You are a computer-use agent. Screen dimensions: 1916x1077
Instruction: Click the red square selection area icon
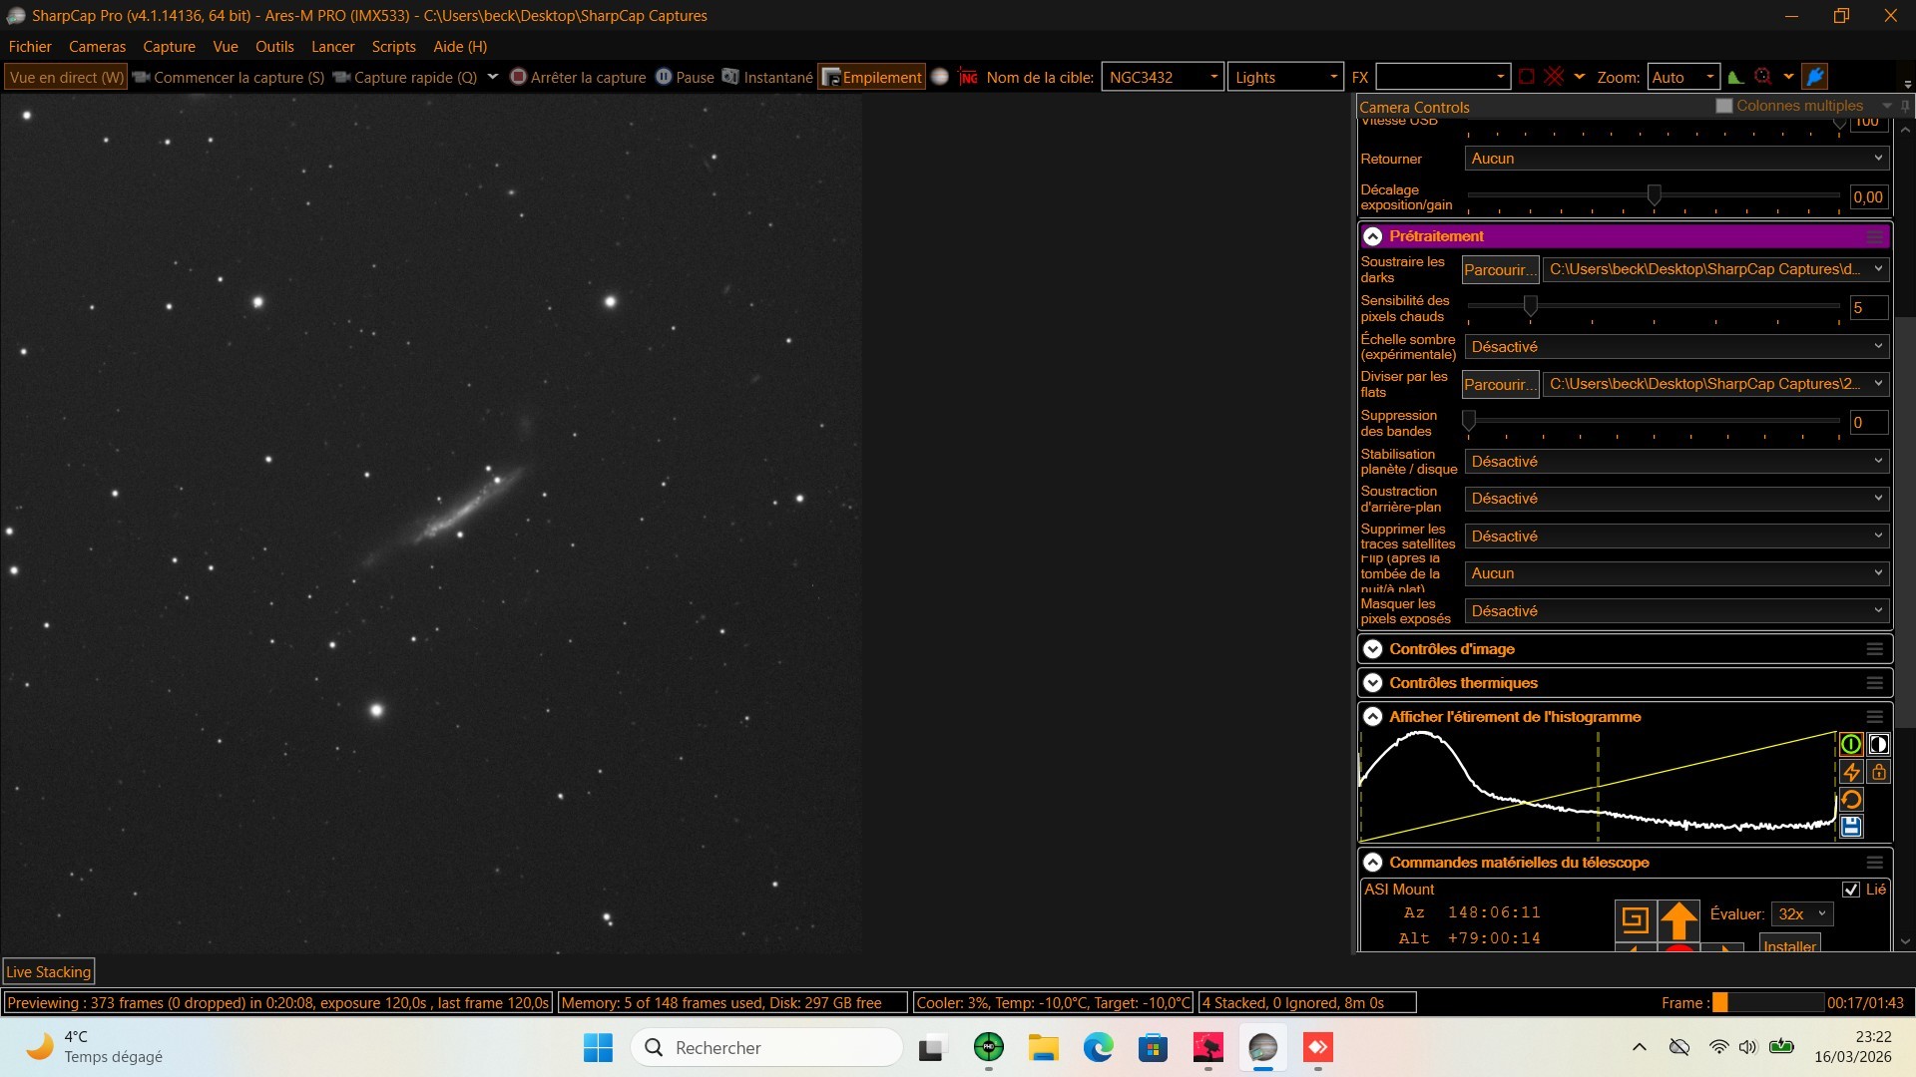point(1526,77)
